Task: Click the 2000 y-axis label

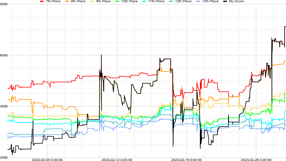Action: click(4, 158)
